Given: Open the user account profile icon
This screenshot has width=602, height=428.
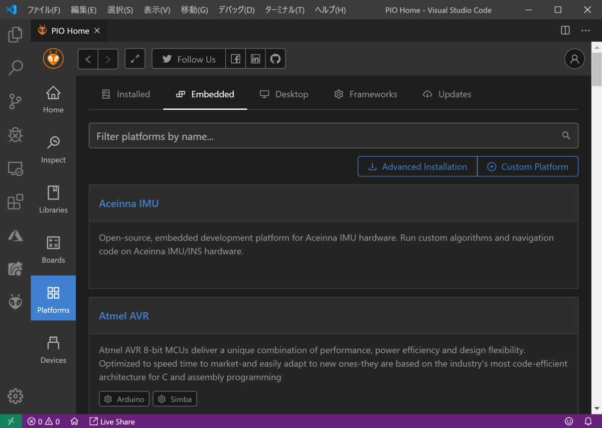Looking at the screenshot, I should 574,59.
